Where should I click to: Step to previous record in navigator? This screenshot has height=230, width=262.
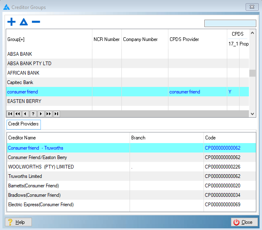(25, 114)
